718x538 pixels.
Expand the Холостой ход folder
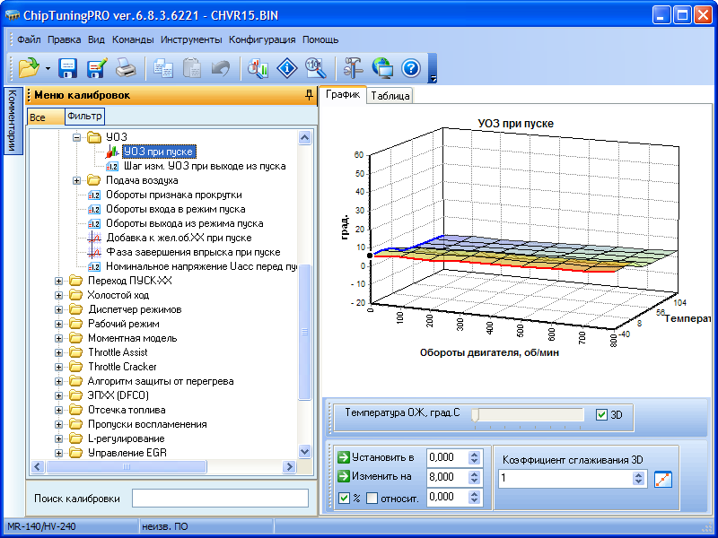pyautogui.click(x=60, y=295)
